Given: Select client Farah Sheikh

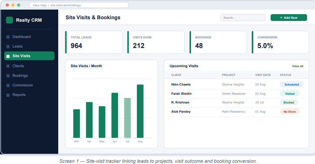Looking at the screenshot, I should pos(181,93).
